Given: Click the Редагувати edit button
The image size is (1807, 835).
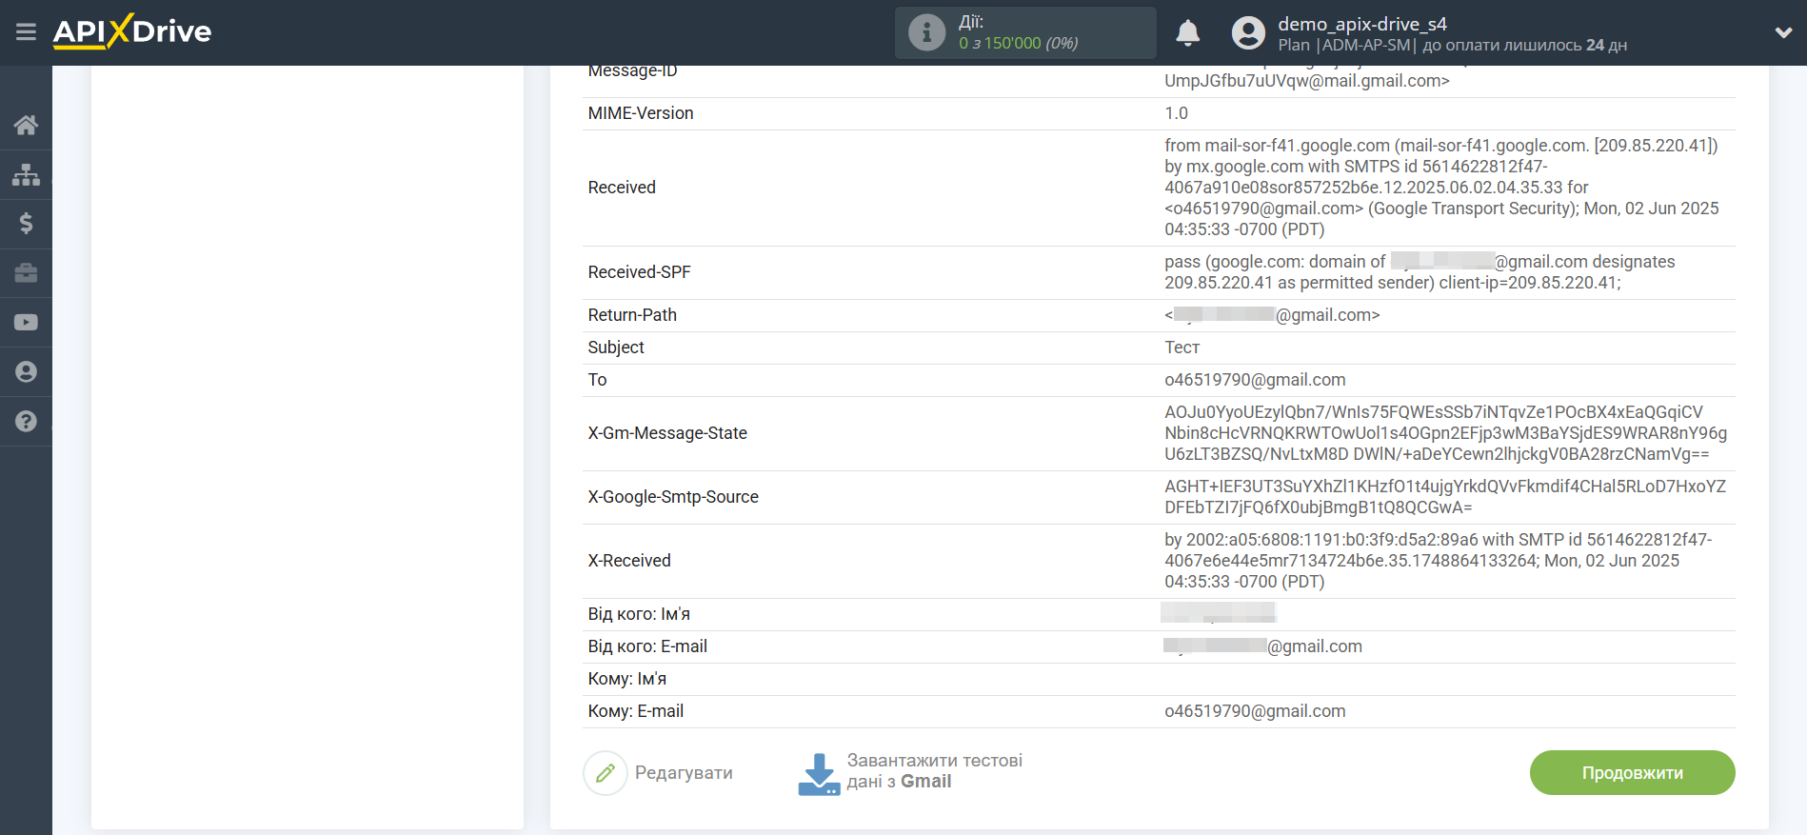Looking at the screenshot, I should pos(684,773).
